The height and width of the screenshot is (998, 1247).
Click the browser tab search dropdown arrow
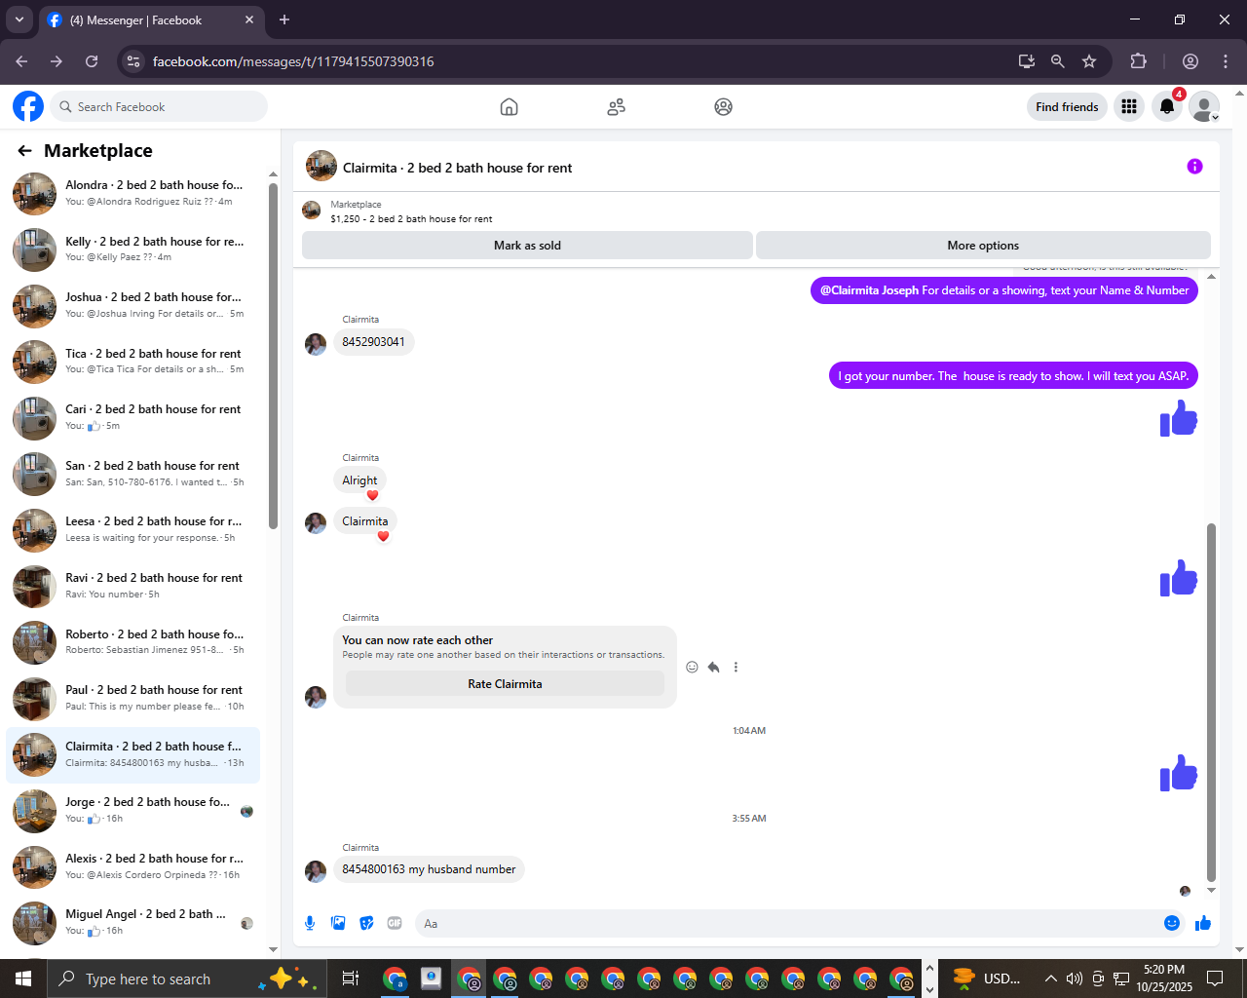click(x=19, y=19)
